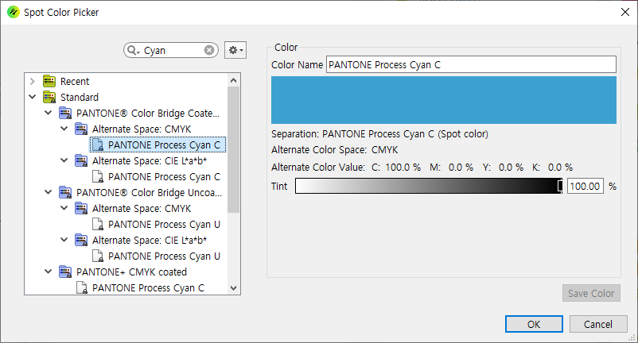Collapse CMYK space under Color Bridge Coated
Viewport: 638px width, 343px height.
[64, 129]
